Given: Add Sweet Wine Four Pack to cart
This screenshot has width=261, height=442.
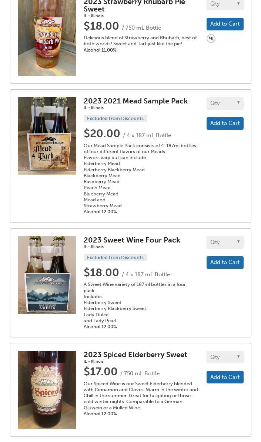Looking at the screenshot, I should click(225, 263).
